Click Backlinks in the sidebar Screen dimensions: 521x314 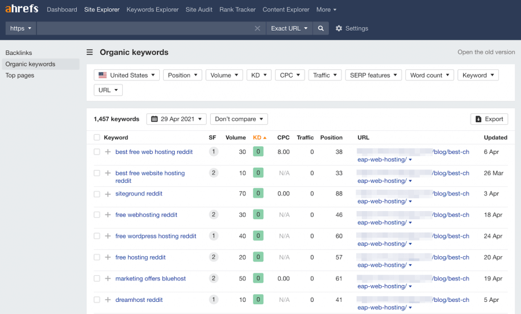[x=19, y=53]
